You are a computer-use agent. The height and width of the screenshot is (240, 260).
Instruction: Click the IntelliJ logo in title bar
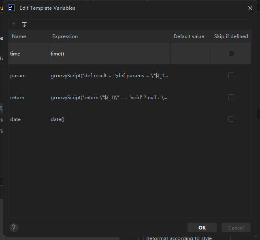pyautogui.click(x=11, y=8)
